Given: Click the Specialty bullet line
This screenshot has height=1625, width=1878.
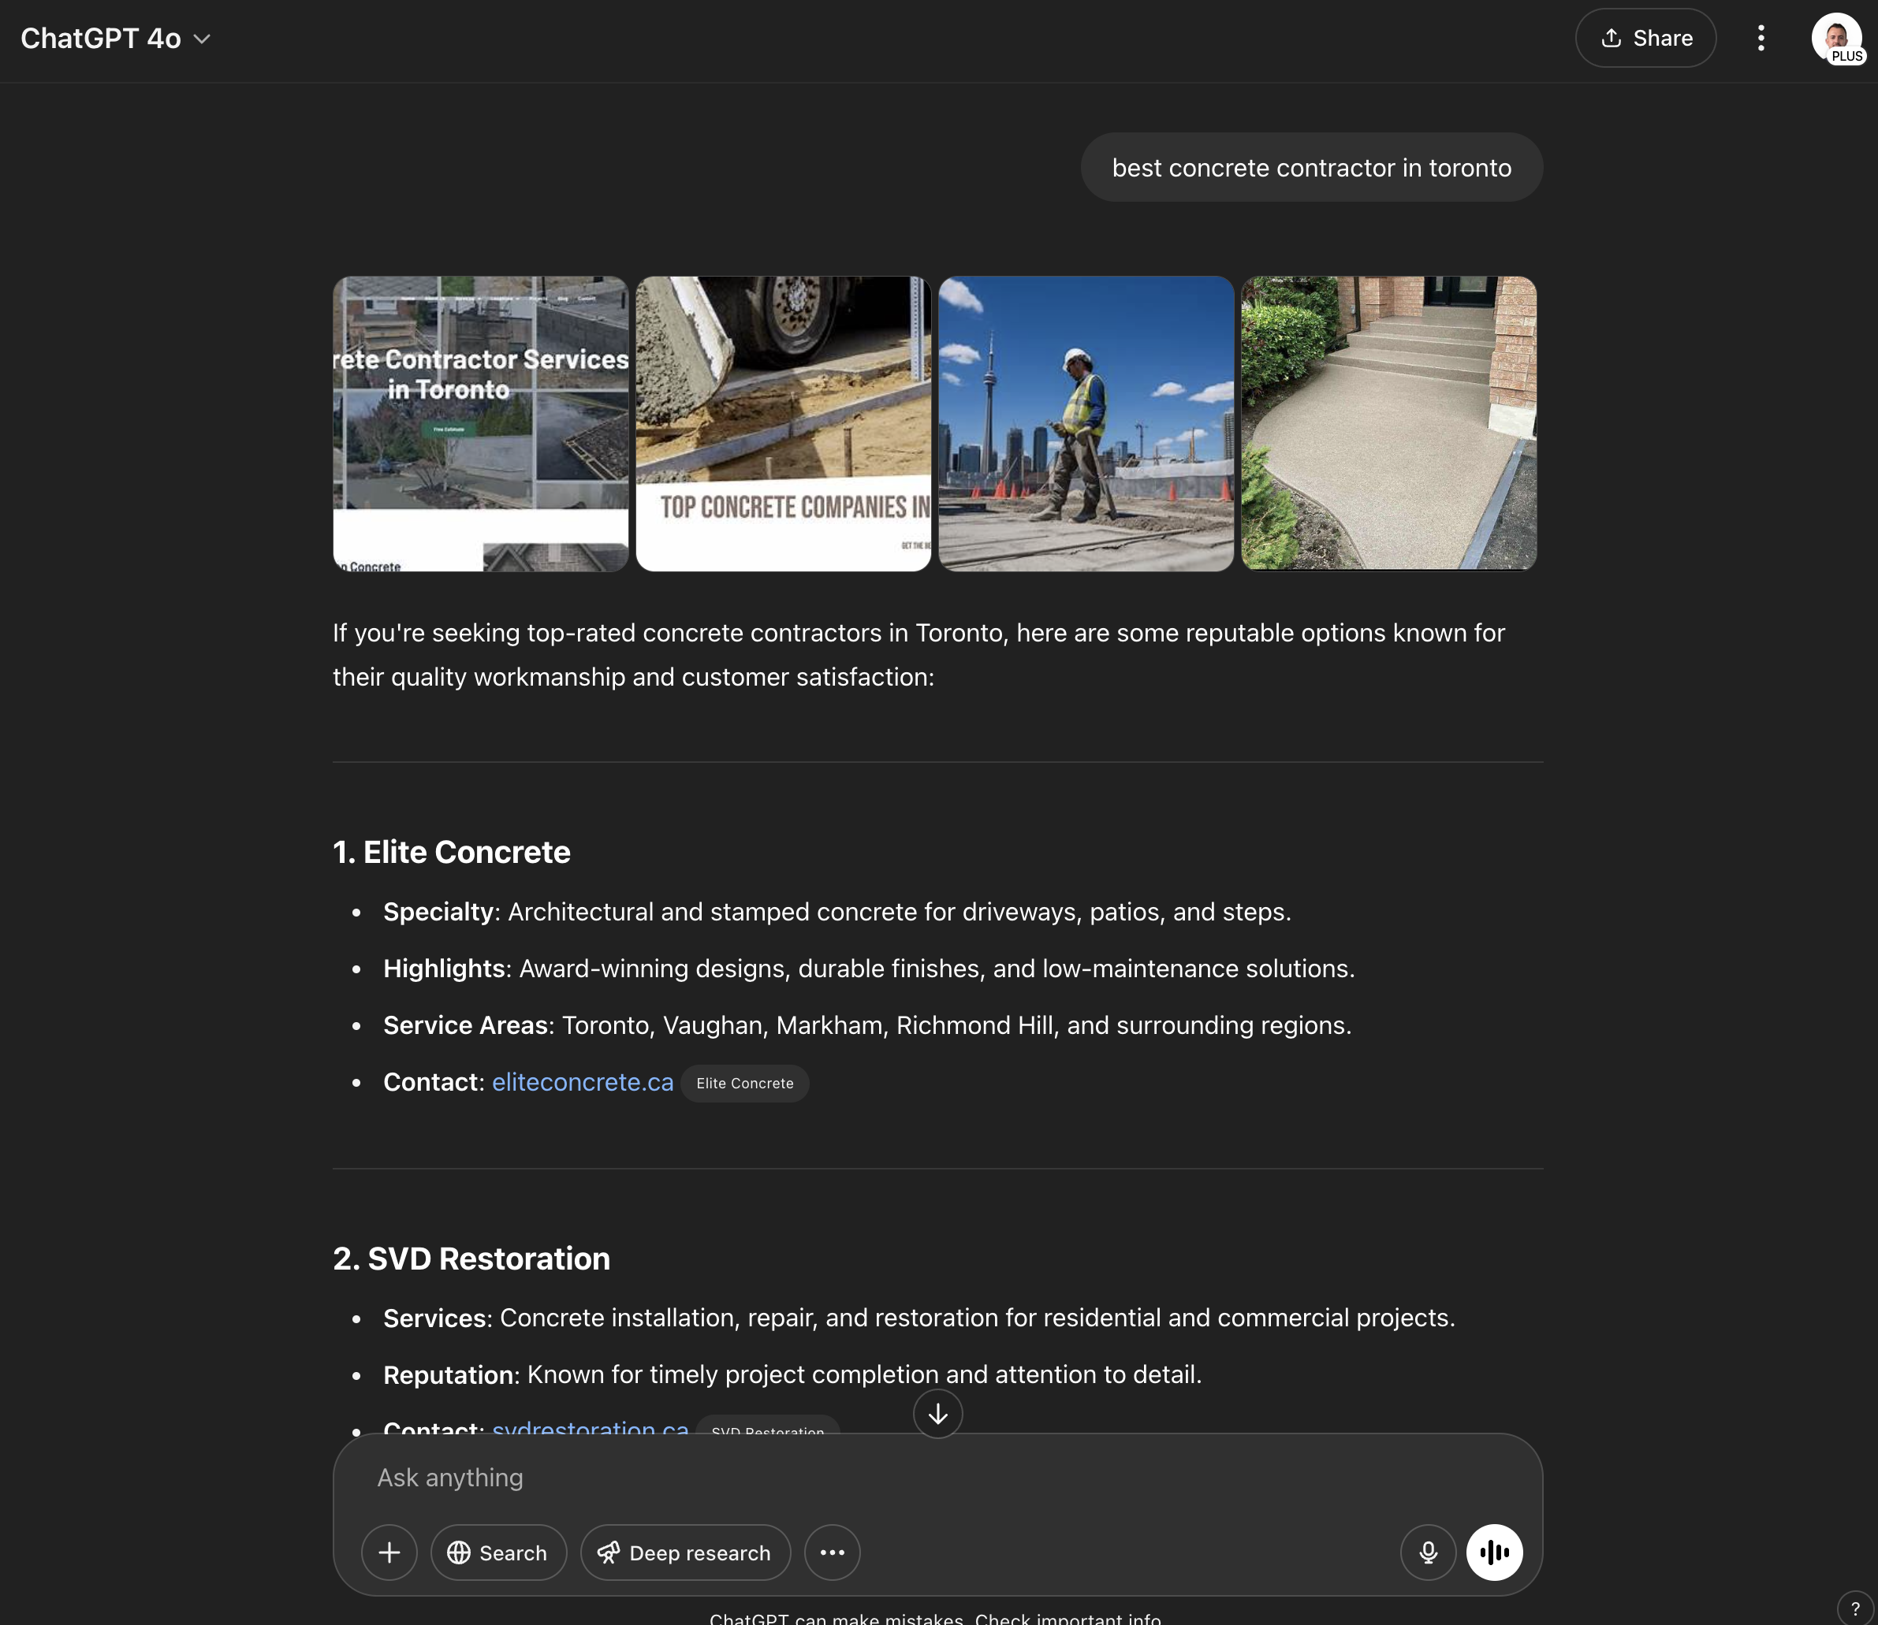Looking at the screenshot, I should (x=837, y=911).
